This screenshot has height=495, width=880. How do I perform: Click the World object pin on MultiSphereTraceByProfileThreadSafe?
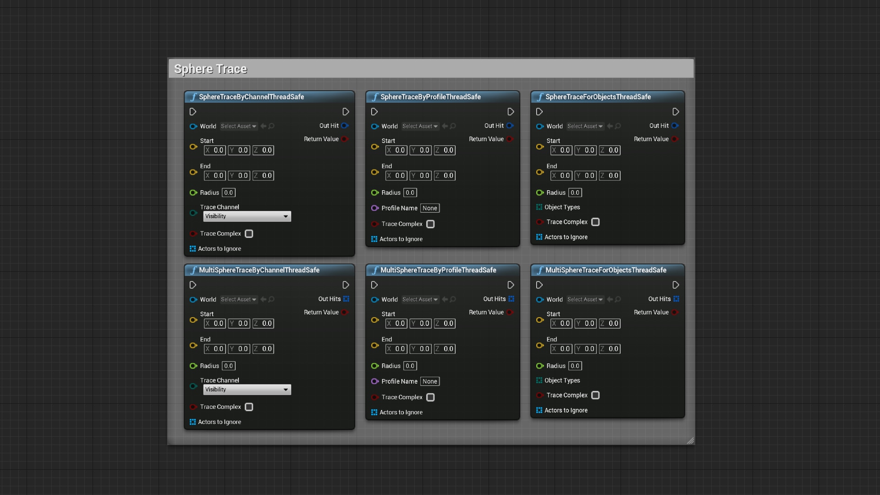[374, 299]
